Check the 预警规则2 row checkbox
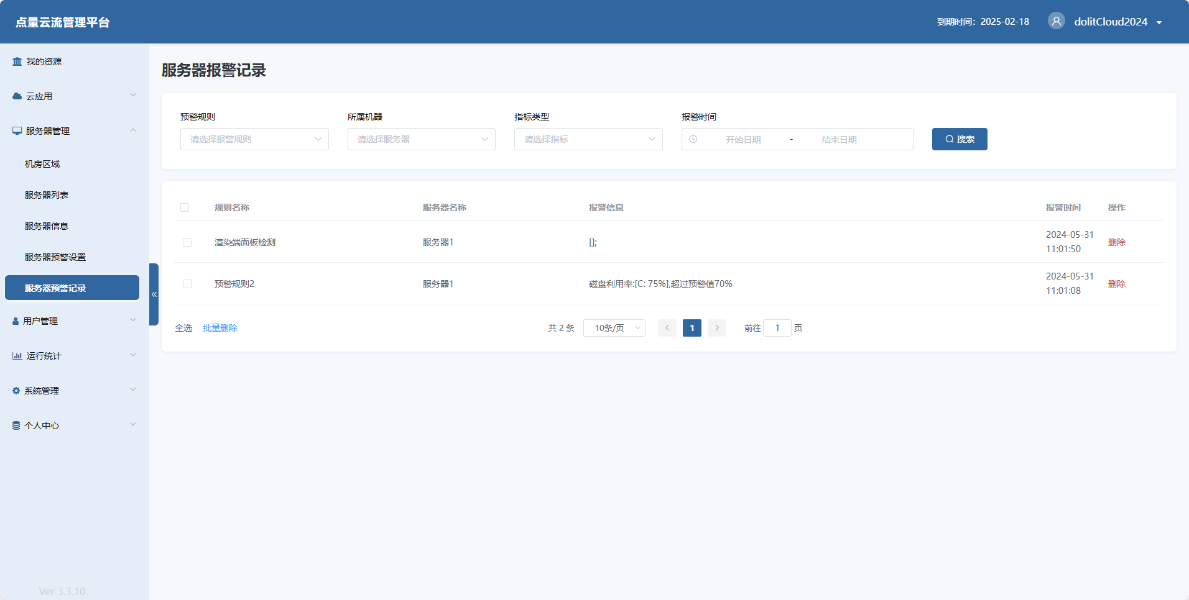Viewport: 1189px width, 600px height. pos(187,284)
